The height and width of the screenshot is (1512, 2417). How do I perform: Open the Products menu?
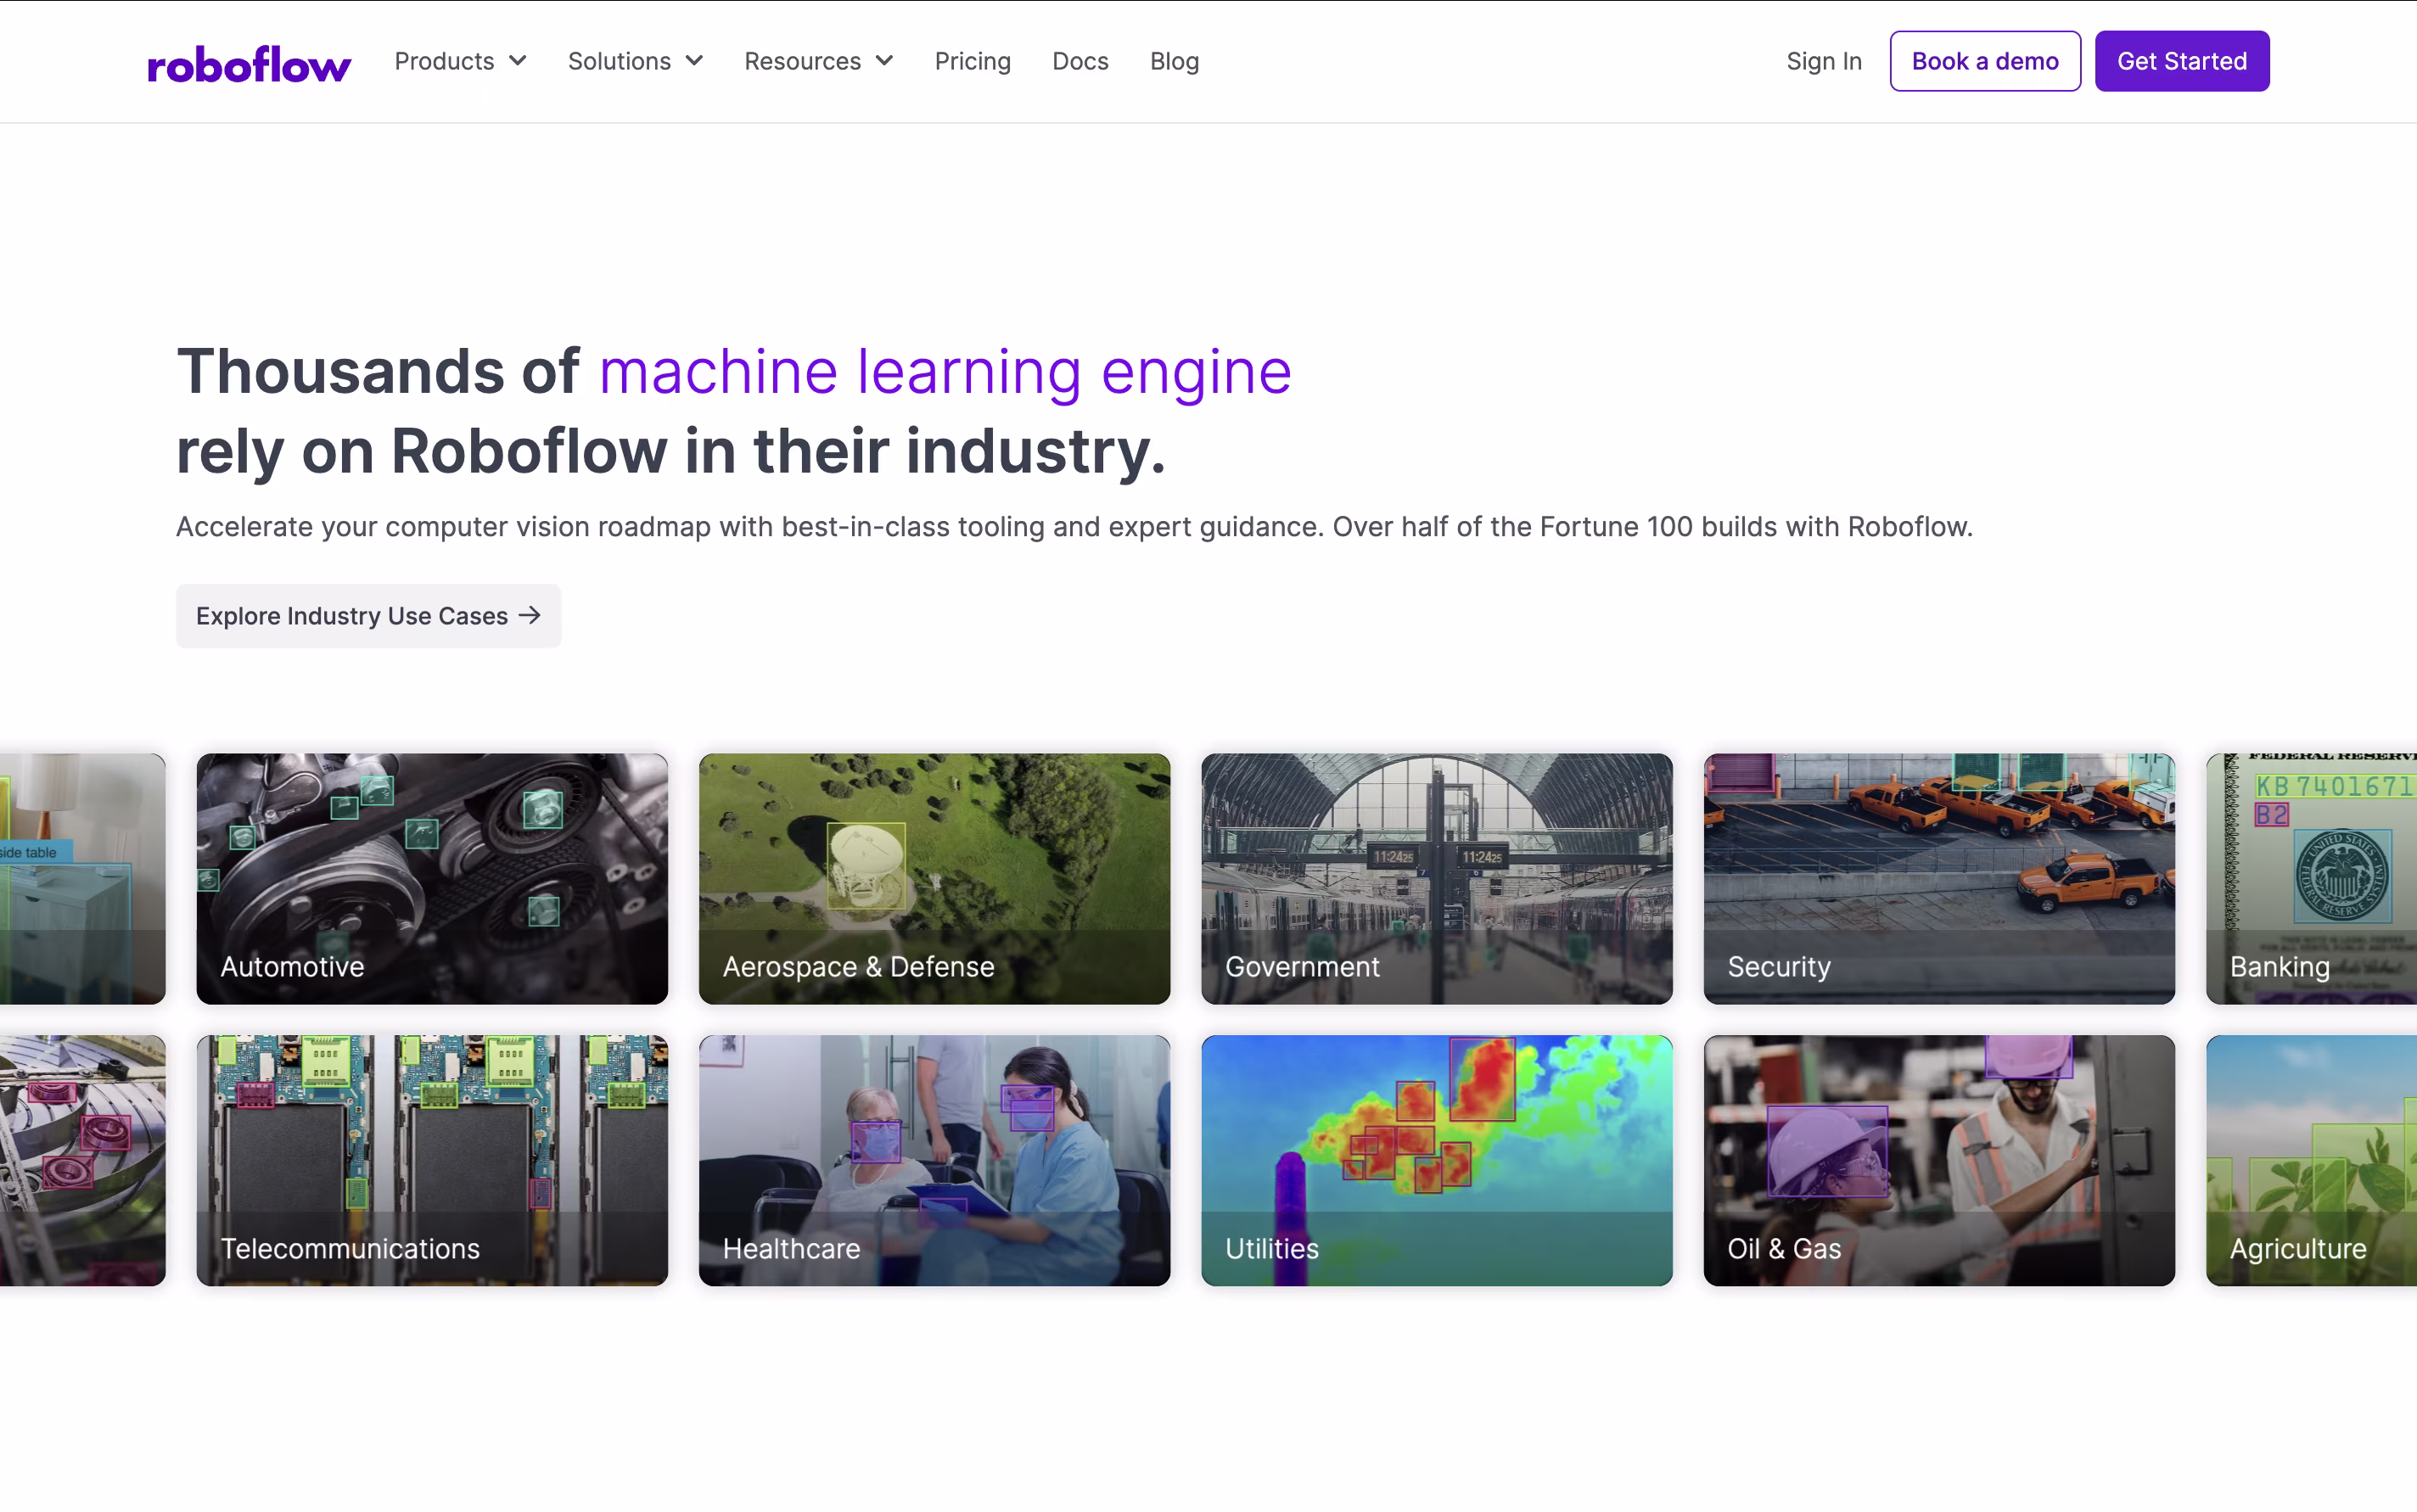pos(460,61)
